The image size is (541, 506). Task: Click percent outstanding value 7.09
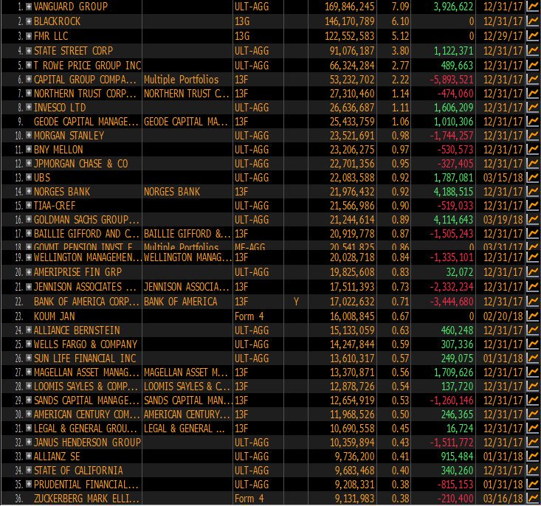click(x=400, y=7)
